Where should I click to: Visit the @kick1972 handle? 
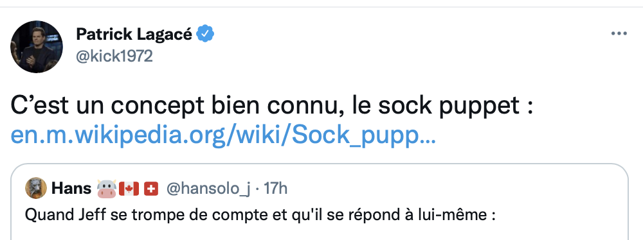pyautogui.click(x=114, y=56)
